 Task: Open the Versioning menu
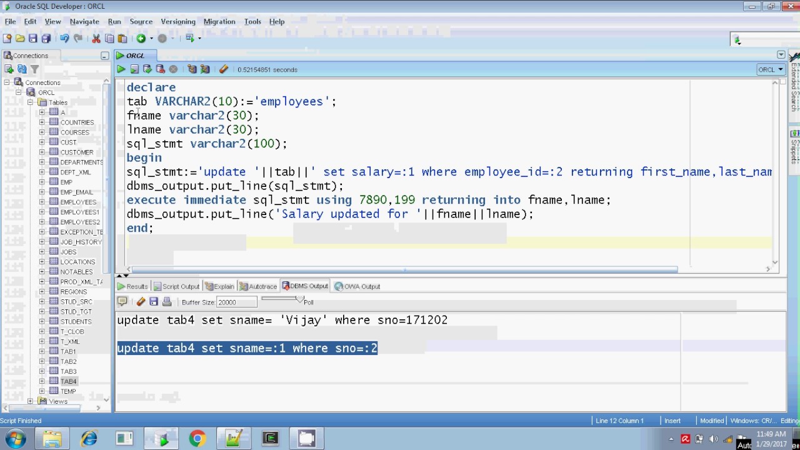(x=178, y=21)
